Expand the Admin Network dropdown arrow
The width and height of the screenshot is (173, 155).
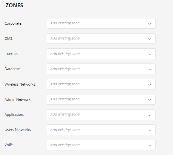coord(150,100)
